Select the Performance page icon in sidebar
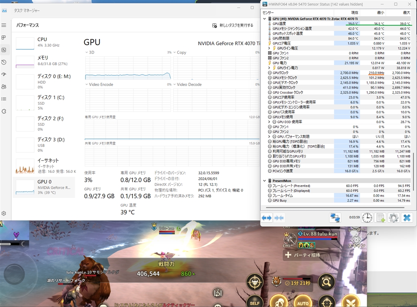 coord(4,50)
